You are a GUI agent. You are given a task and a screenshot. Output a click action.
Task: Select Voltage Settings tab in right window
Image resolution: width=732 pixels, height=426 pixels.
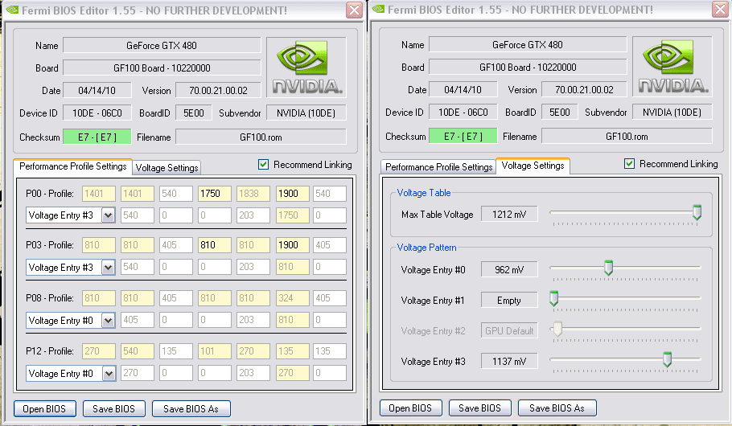pyautogui.click(x=533, y=165)
